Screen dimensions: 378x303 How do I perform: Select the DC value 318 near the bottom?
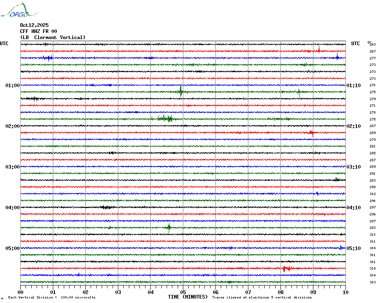[372, 269]
